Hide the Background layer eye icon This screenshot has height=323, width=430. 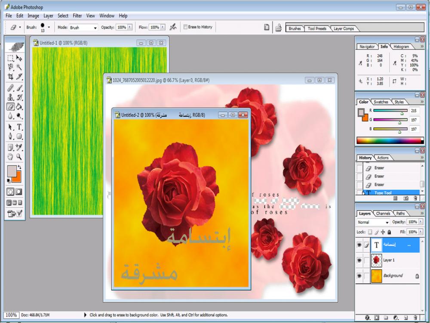point(359,276)
